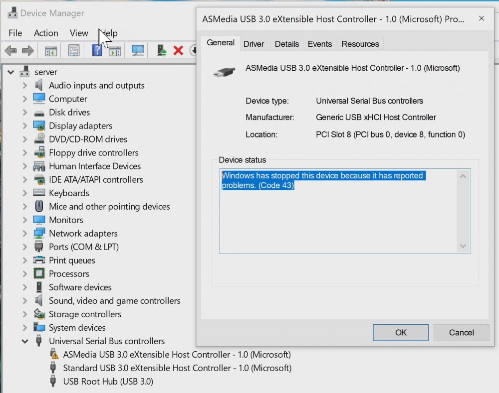Open the blue Help question mark icon
Viewport: 499px width, 393px height.
[97, 50]
